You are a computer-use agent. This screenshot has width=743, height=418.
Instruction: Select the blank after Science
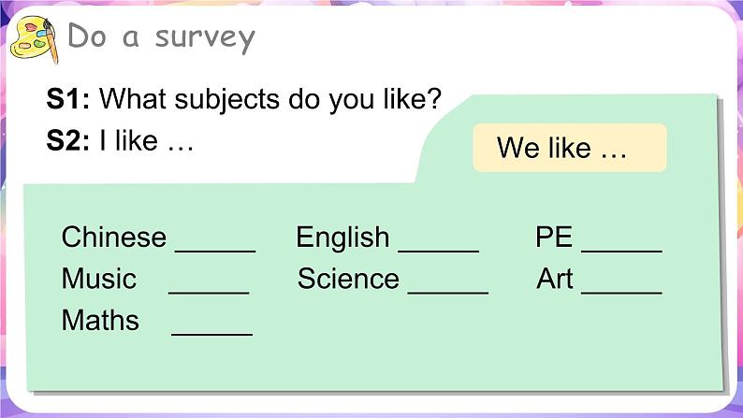pos(448,285)
